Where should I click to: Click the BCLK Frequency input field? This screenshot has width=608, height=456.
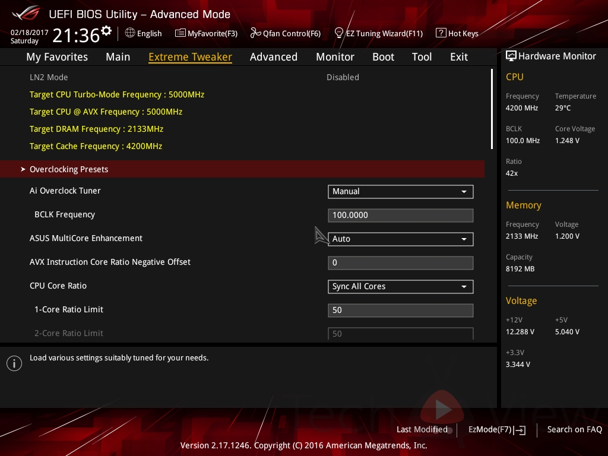tap(401, 215)
